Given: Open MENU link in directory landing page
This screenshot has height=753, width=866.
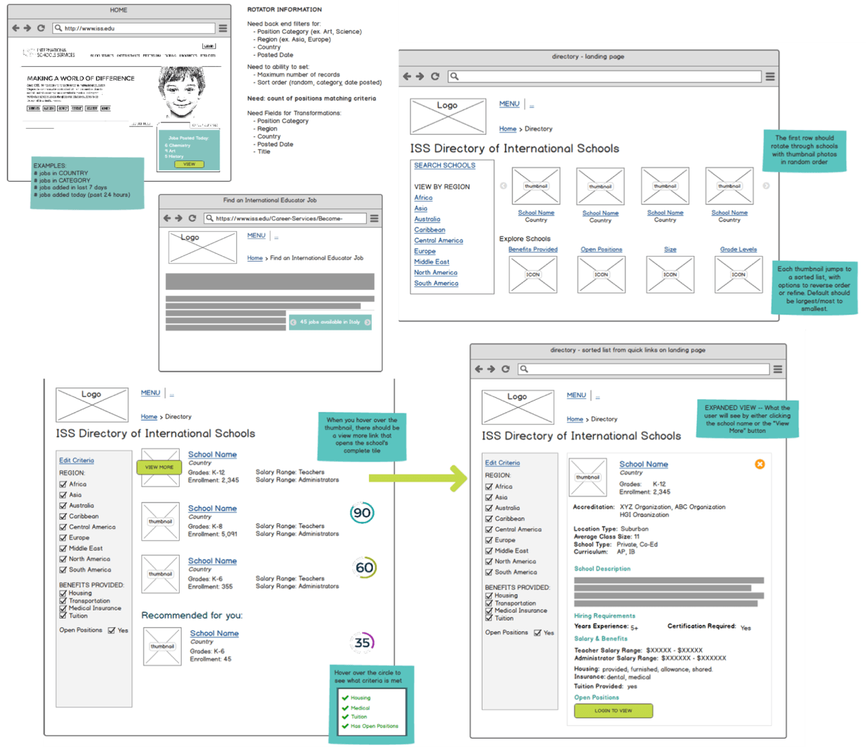Looking at the screenshot, I should pos(509,104).
